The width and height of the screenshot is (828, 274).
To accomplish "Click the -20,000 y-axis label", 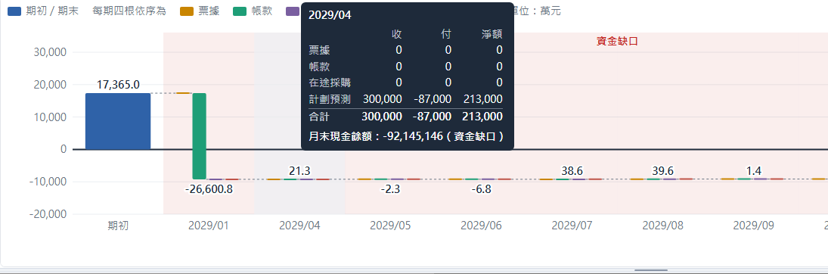I will coord(48,213).
